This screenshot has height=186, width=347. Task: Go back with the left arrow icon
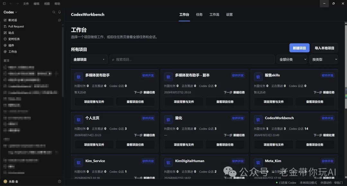point(11,4)
